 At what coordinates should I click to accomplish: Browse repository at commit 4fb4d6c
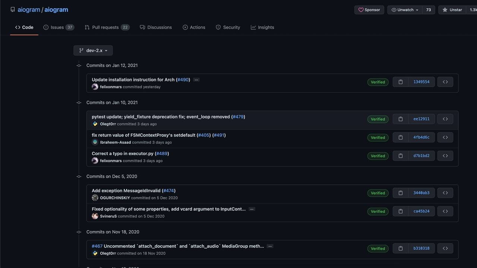tap(445, 137)
